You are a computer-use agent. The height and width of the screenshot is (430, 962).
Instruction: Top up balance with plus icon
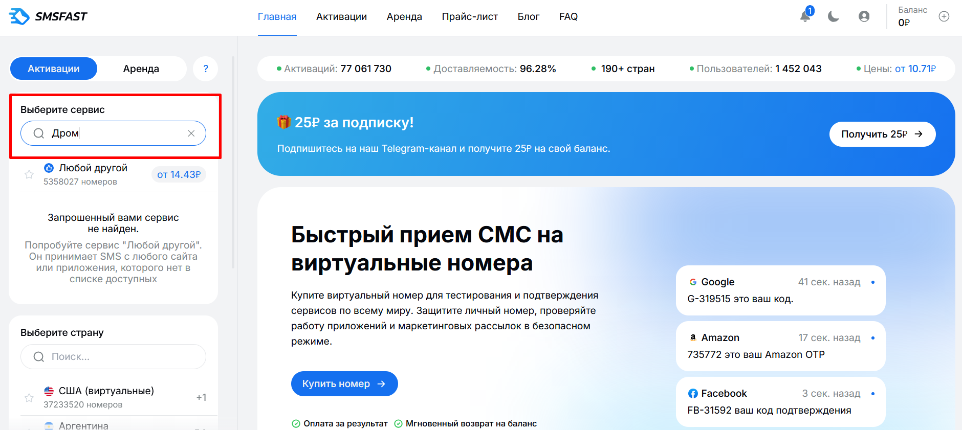pyautogui.click(x=944, y=16)
